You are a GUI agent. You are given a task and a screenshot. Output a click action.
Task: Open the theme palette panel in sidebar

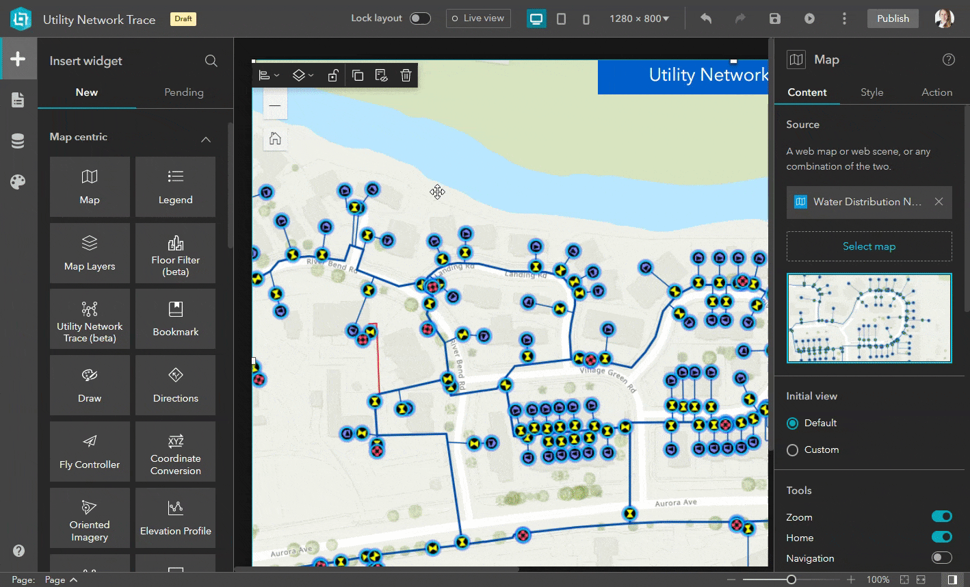[x=18, y=181]
